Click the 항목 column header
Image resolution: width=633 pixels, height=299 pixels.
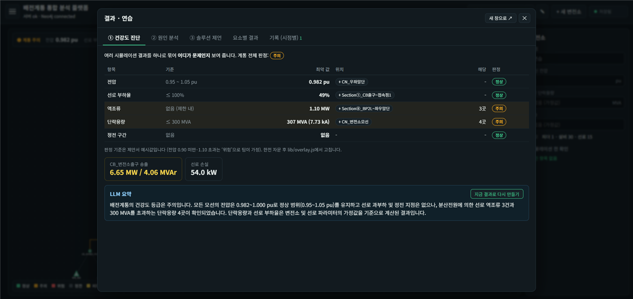click(x=111, y=70)
